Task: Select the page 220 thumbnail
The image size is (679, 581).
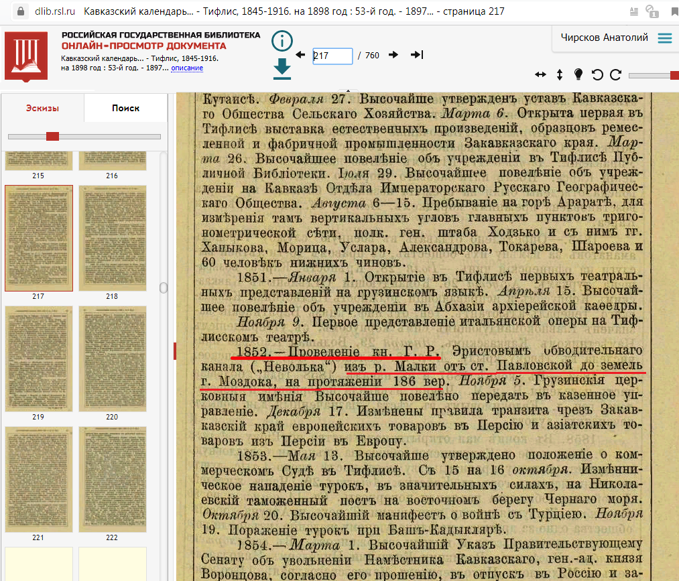Action: tap(113, 359)
